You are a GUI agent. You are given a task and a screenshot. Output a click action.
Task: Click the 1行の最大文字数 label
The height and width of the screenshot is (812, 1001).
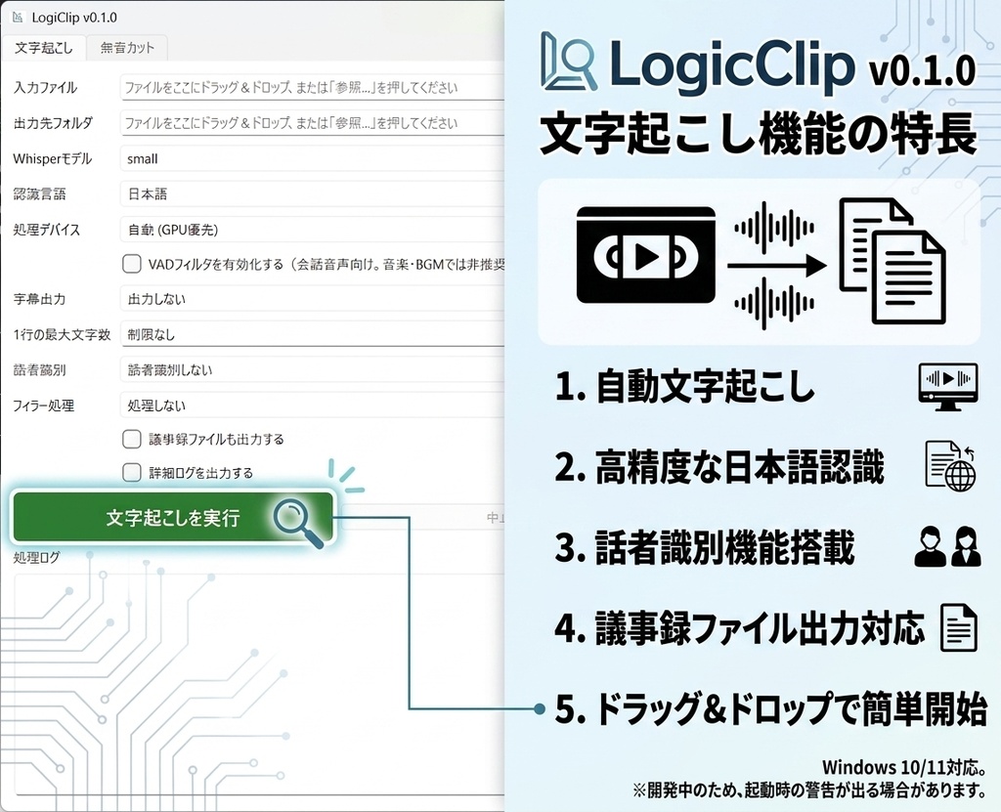point(62,334)
